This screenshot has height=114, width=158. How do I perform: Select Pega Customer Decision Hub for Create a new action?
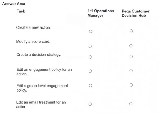coord(131,31)
